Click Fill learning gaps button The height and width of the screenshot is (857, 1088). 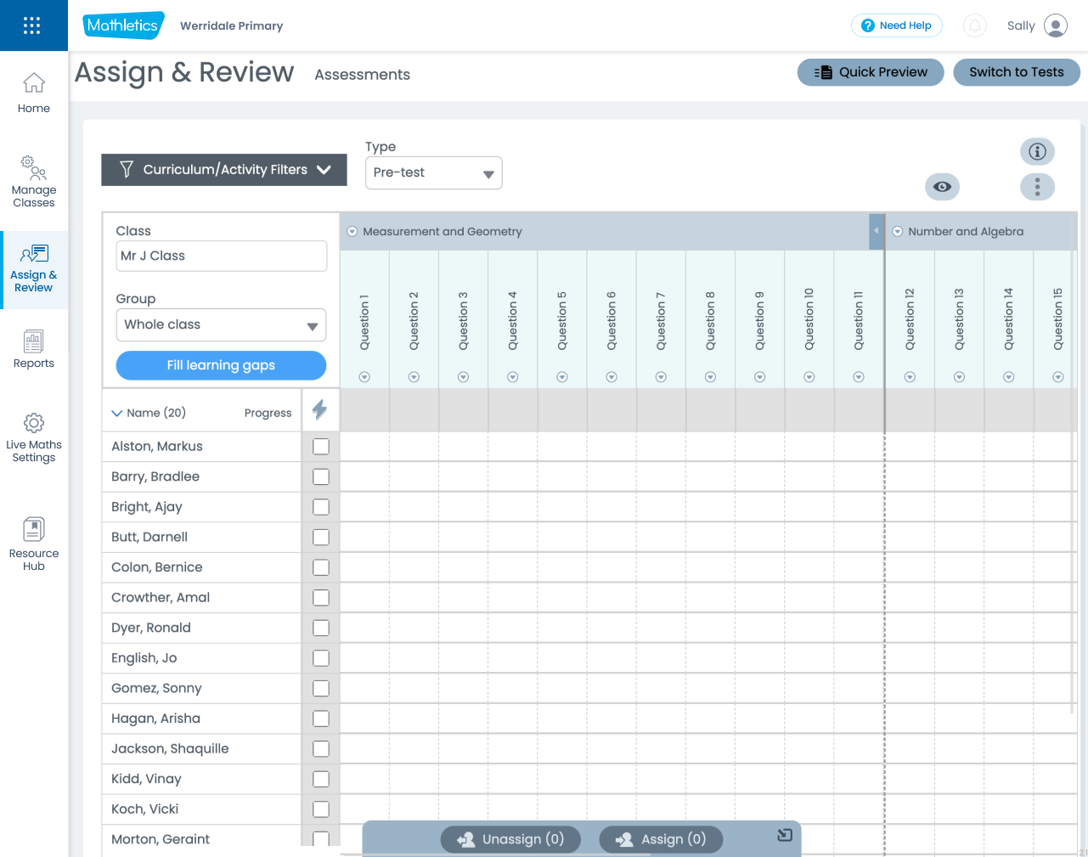pyautogui.click(x=221, y=365)
